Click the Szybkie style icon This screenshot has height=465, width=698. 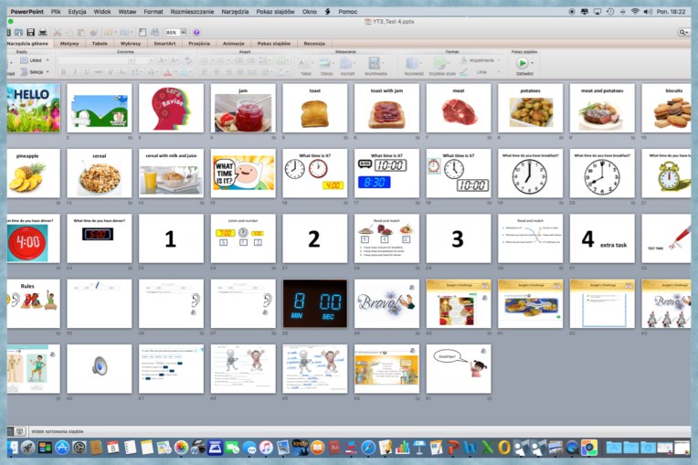click(x=440, y=63)
